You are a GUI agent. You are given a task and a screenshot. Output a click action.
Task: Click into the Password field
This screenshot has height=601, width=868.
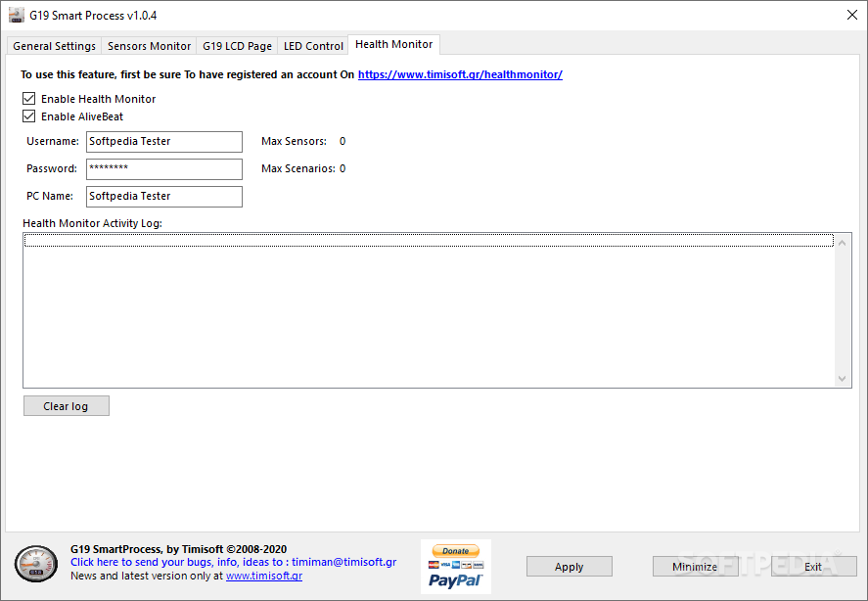164,169
